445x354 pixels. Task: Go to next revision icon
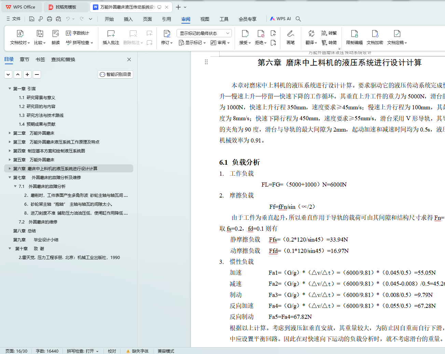coord(273,43)
